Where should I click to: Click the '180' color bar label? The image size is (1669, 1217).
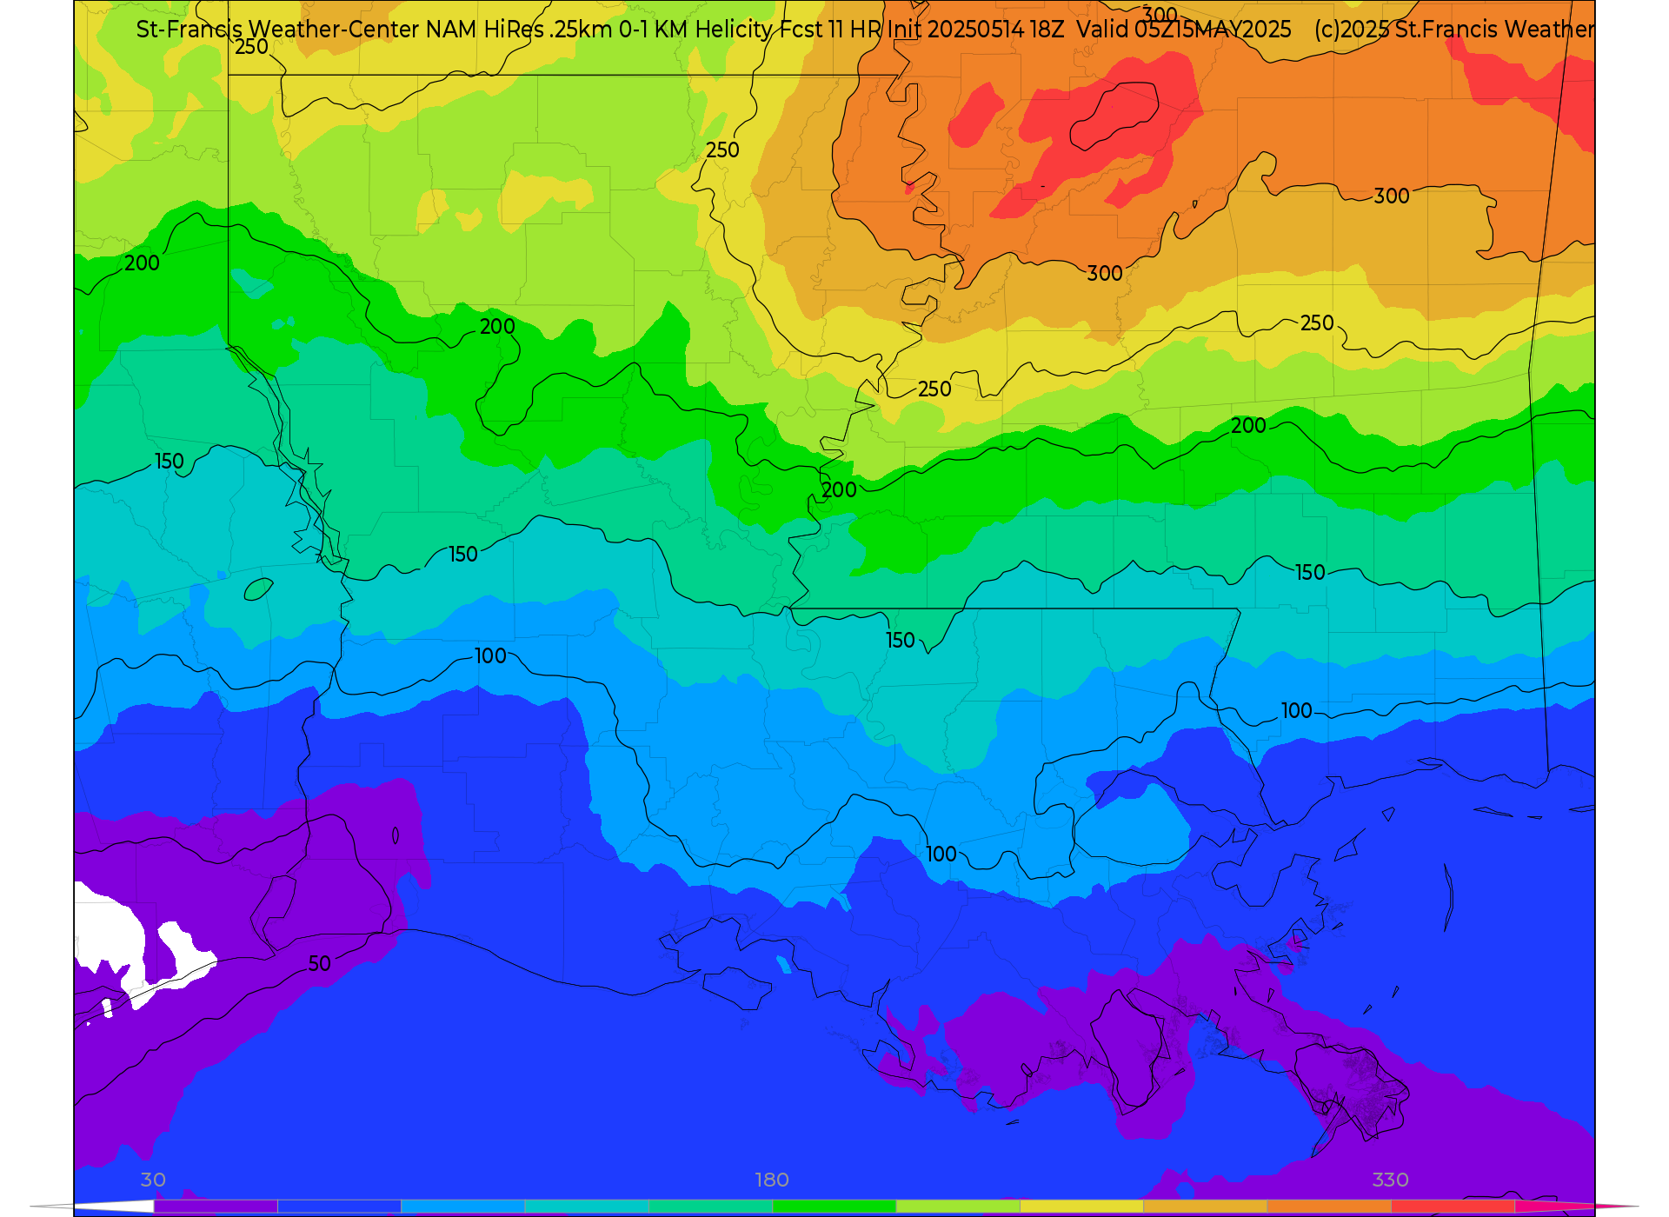click(x=772, y=1180)
